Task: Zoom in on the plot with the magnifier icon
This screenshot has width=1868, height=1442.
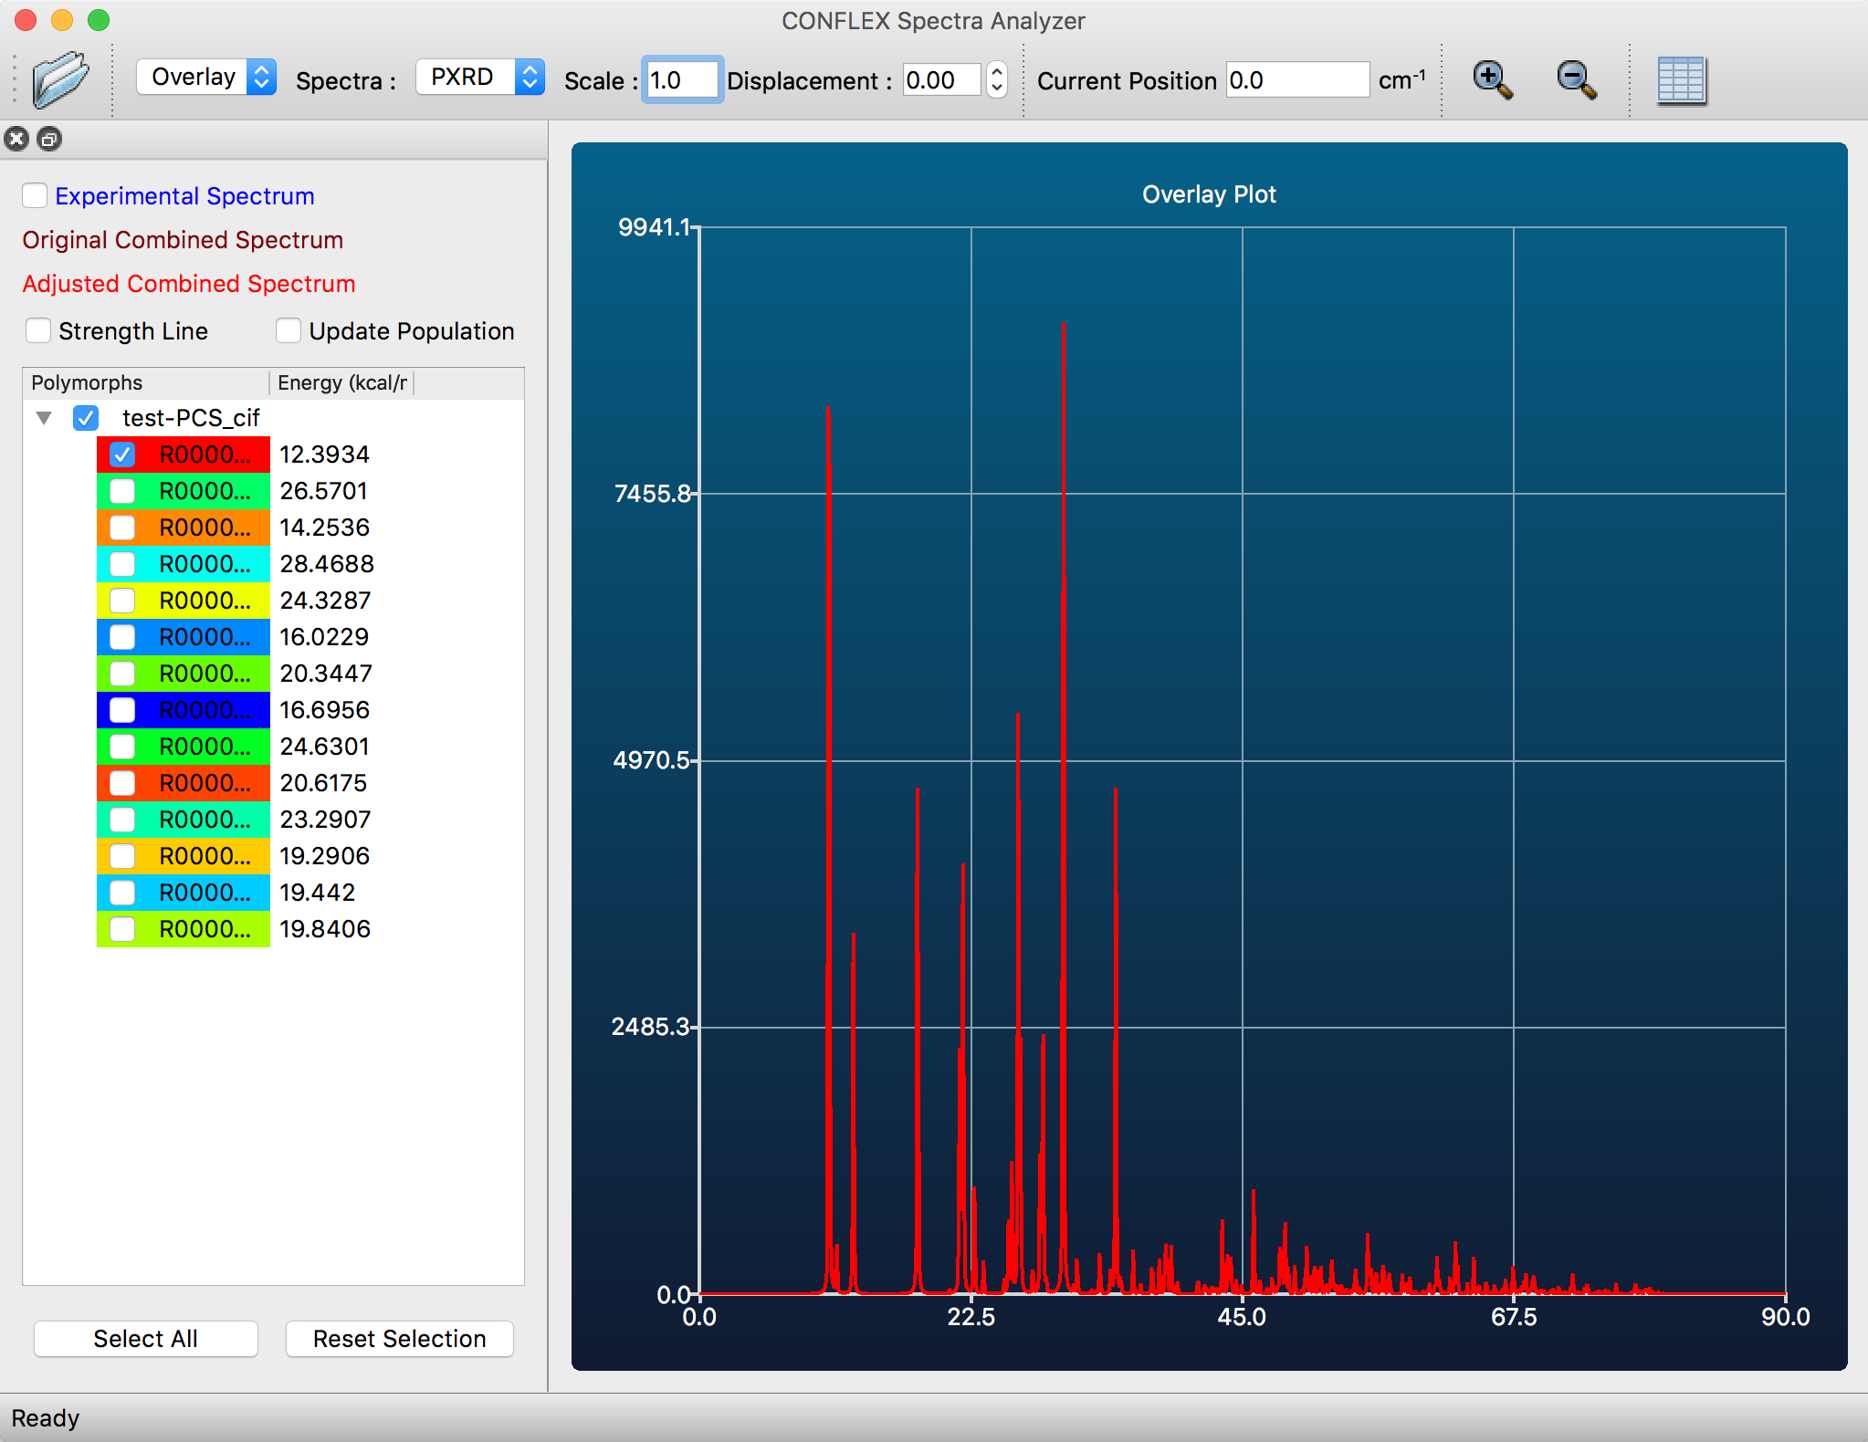Action: pyautogui.click(x=1490, y=79)
